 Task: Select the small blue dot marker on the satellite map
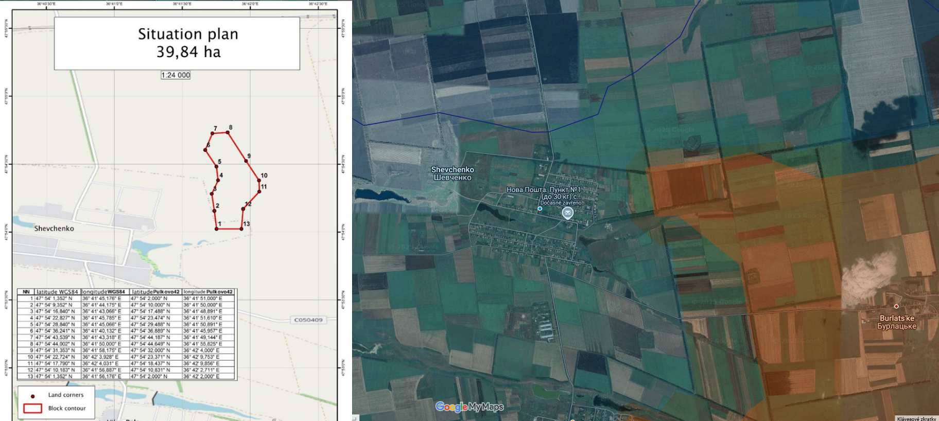pyautogui.click(x=540, y=208)
